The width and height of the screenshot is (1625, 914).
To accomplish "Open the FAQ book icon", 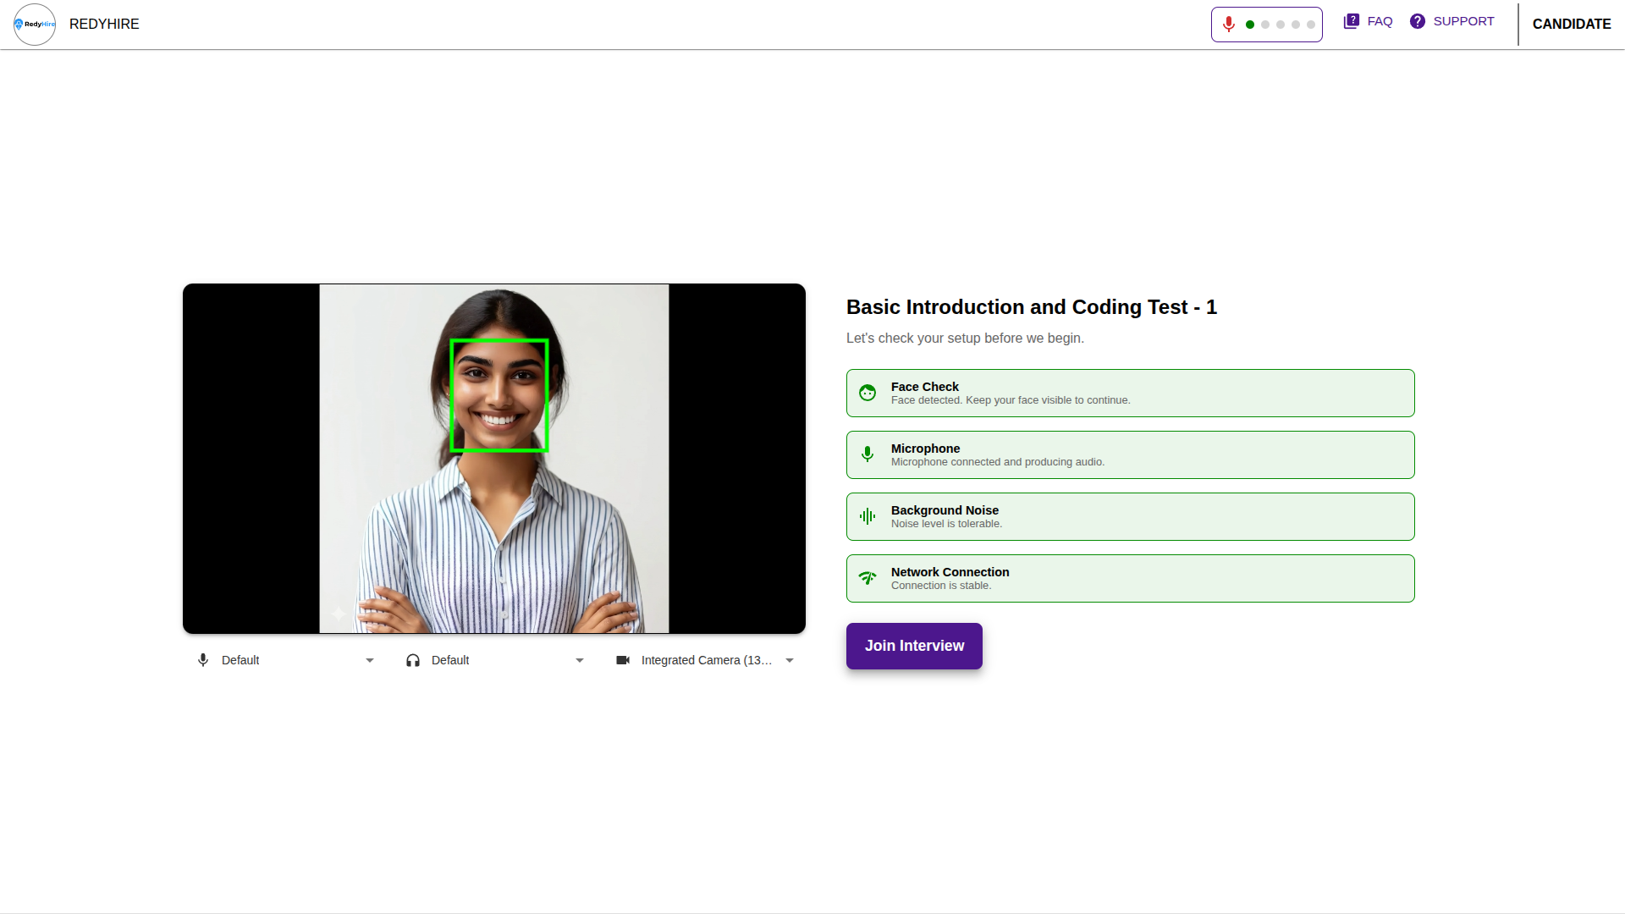I will click(x=1351, y=21).
